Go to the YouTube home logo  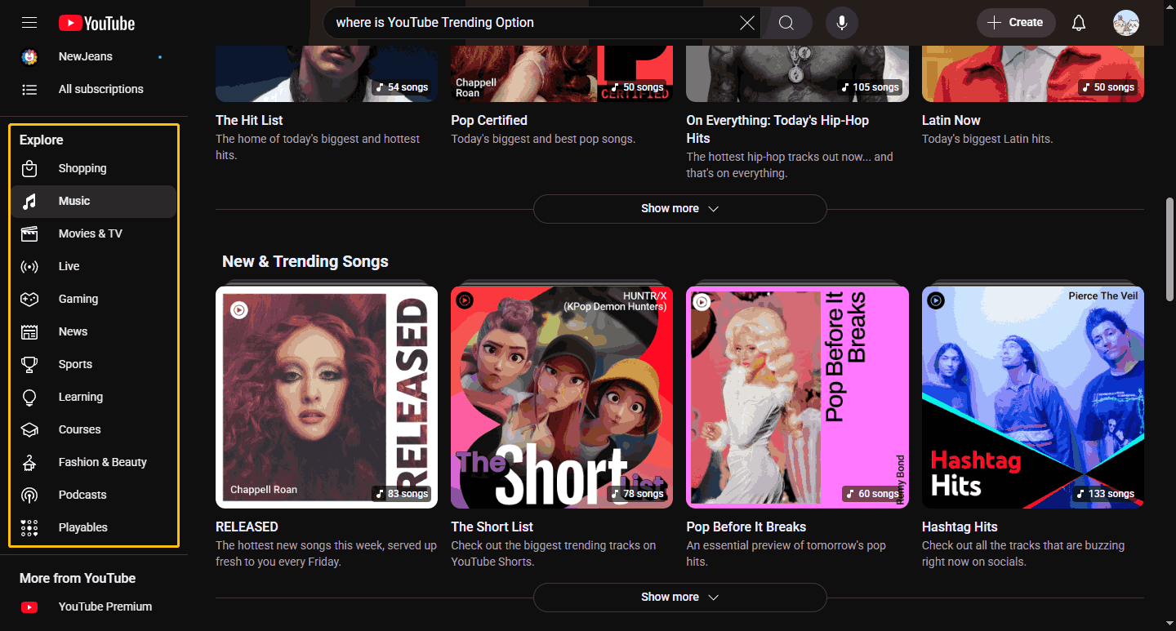(x=96, y=23)
